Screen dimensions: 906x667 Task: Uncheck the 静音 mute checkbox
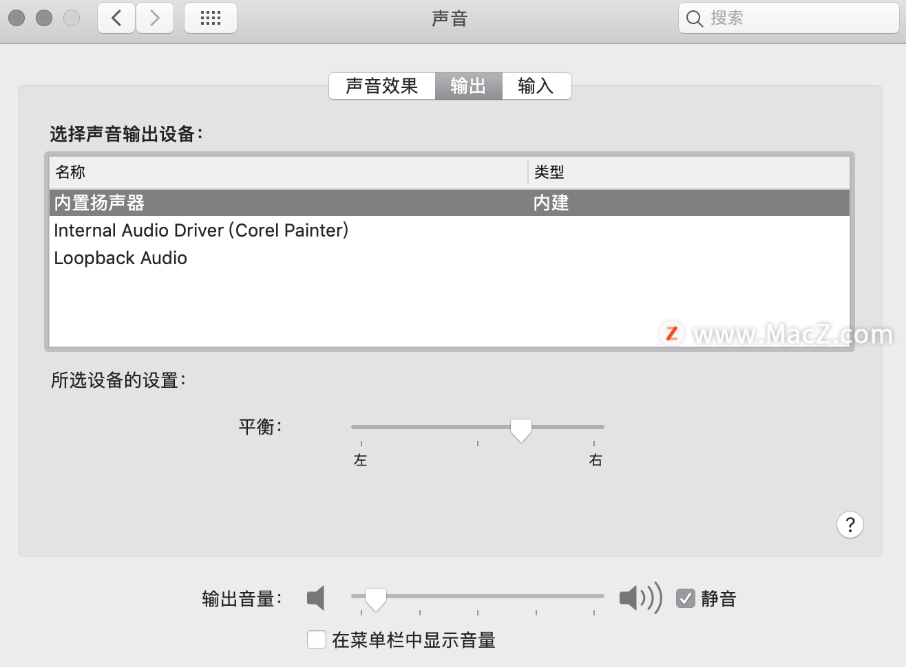click(x=686, y=598)
